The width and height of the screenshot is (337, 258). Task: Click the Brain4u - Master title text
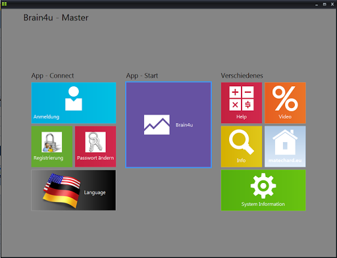56,18
